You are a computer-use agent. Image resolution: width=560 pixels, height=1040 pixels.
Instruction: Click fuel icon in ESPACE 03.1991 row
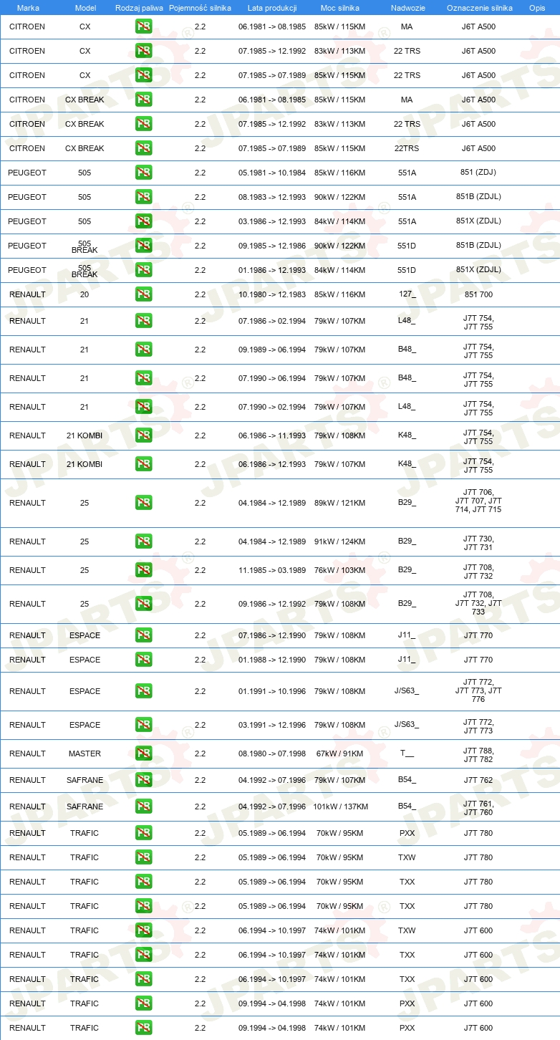(143, 725)
